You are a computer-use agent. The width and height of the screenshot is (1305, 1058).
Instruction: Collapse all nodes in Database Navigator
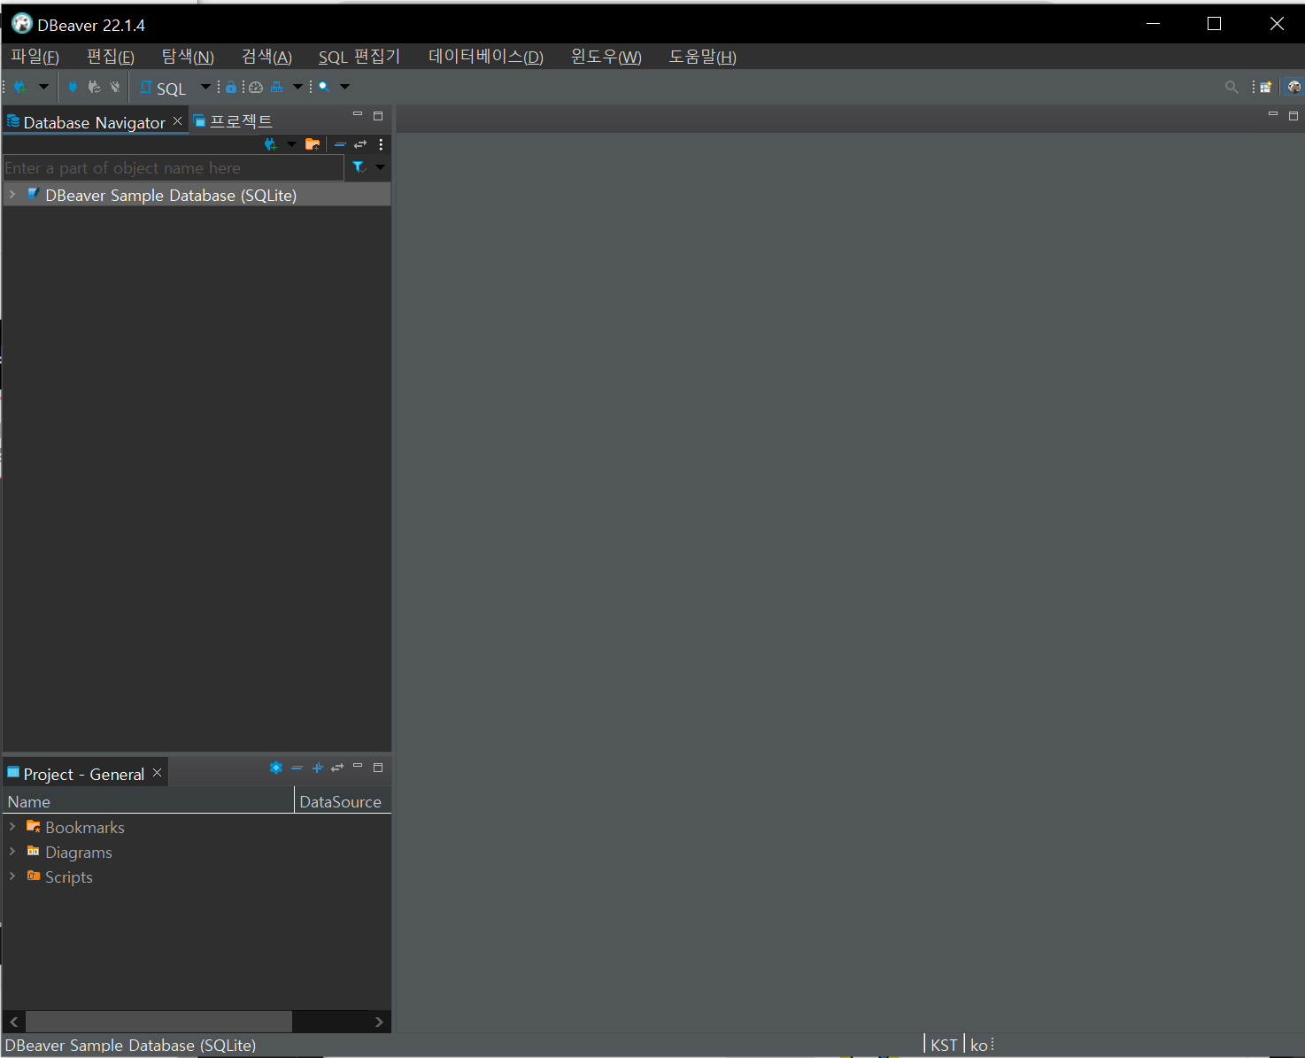point(340,144)
